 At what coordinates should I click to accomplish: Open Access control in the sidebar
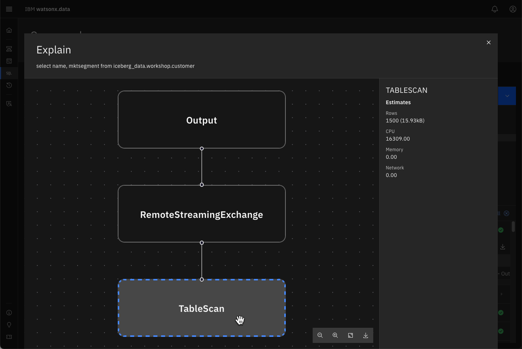9,103
